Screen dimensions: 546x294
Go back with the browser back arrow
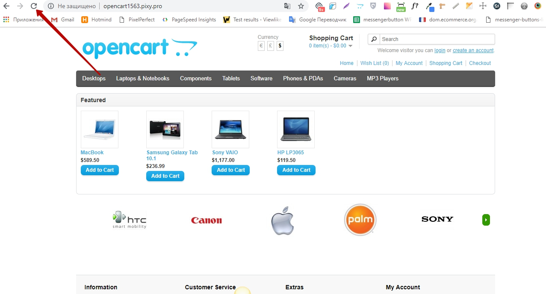click(x=6, y=6)
